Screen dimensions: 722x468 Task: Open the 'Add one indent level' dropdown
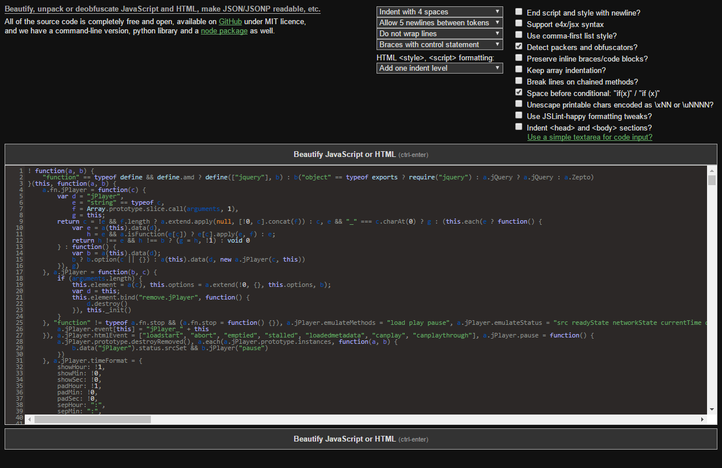click(440, 68)
